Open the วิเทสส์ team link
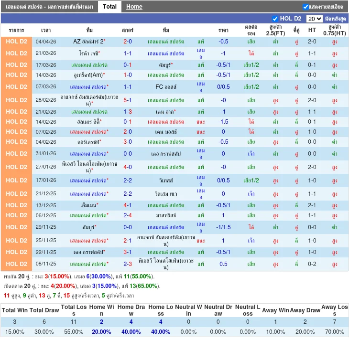 166,181
